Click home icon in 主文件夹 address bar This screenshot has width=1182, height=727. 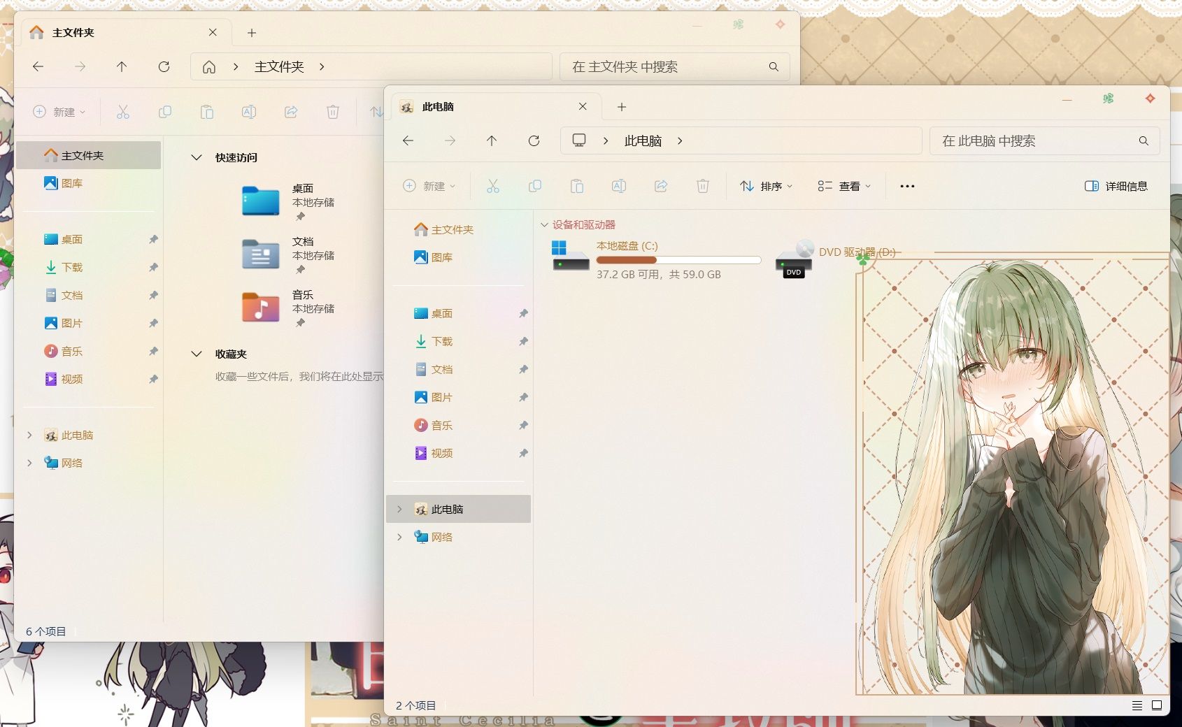209,66
